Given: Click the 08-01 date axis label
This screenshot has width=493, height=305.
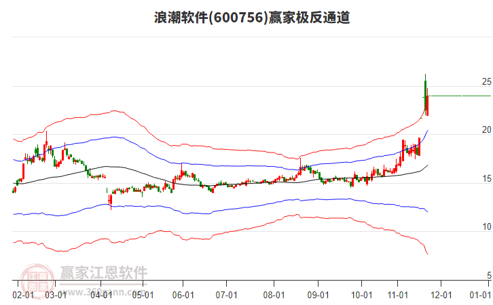Looking at the screenshot, I should [274, 296].
